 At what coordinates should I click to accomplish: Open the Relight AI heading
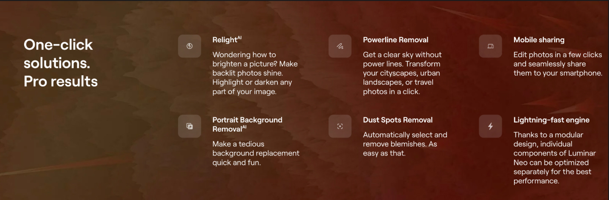[x=227, y=40]
